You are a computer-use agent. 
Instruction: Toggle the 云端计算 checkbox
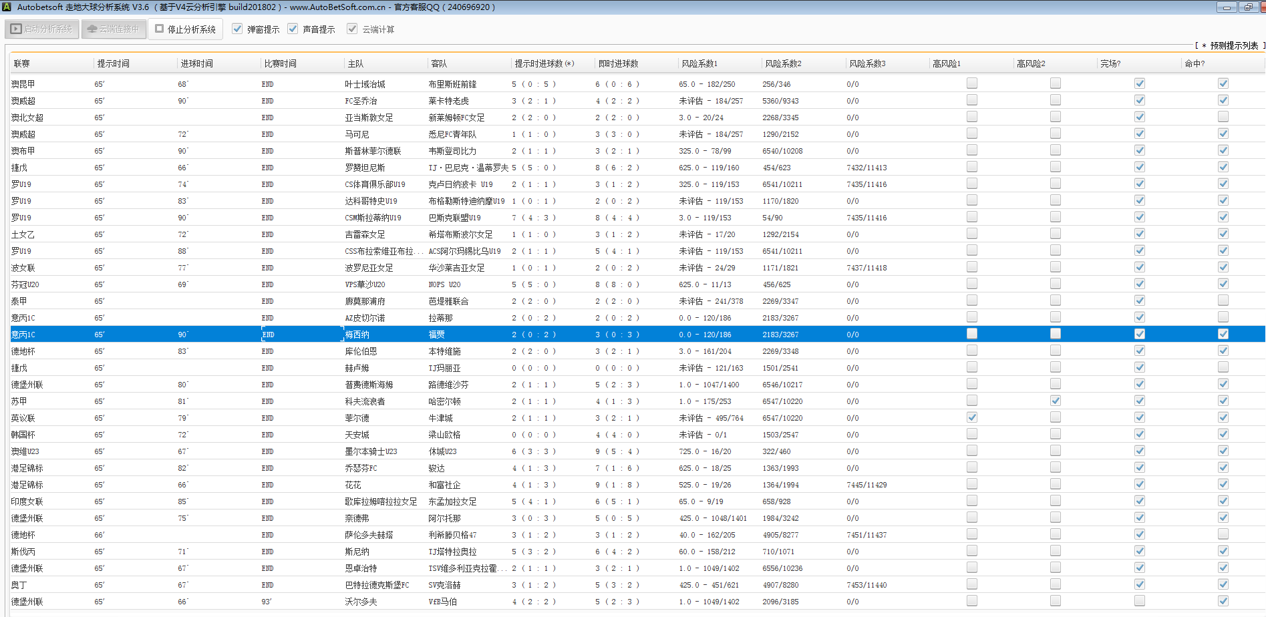352,29
